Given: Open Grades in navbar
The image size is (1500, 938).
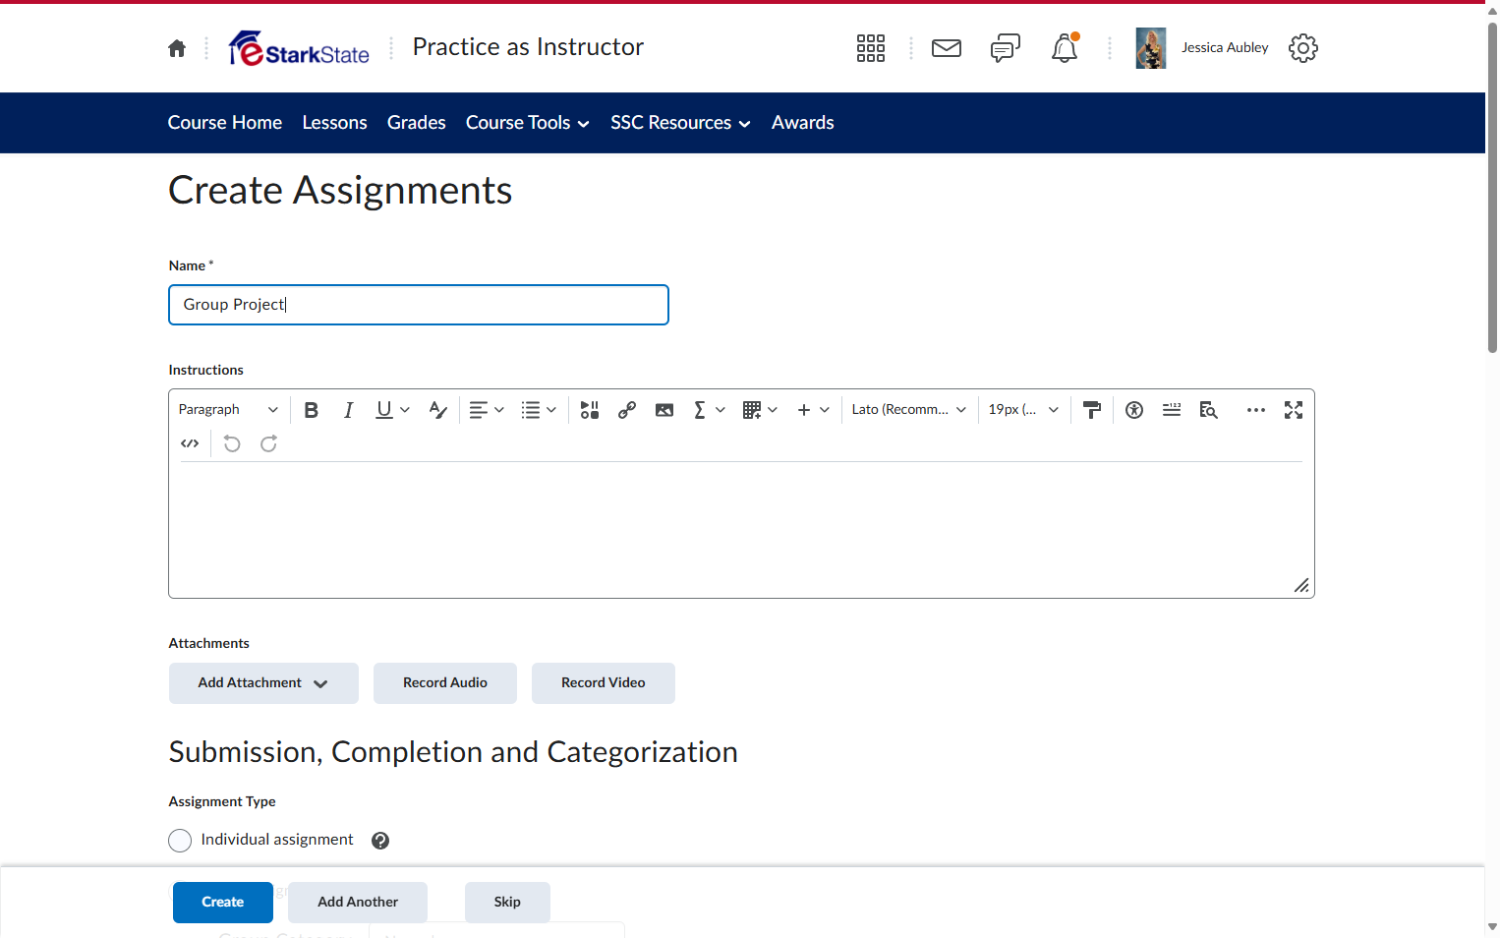Looking at the screenshot, I should coord(416,123).
